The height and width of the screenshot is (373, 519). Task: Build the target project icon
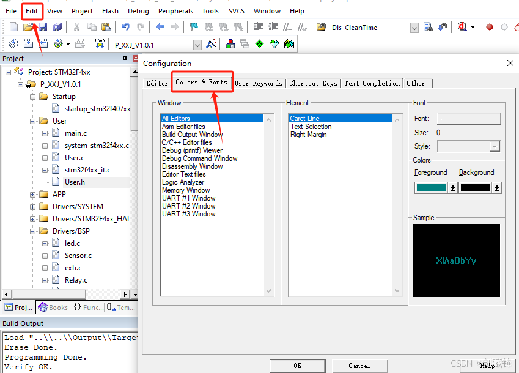pos(29,43)
